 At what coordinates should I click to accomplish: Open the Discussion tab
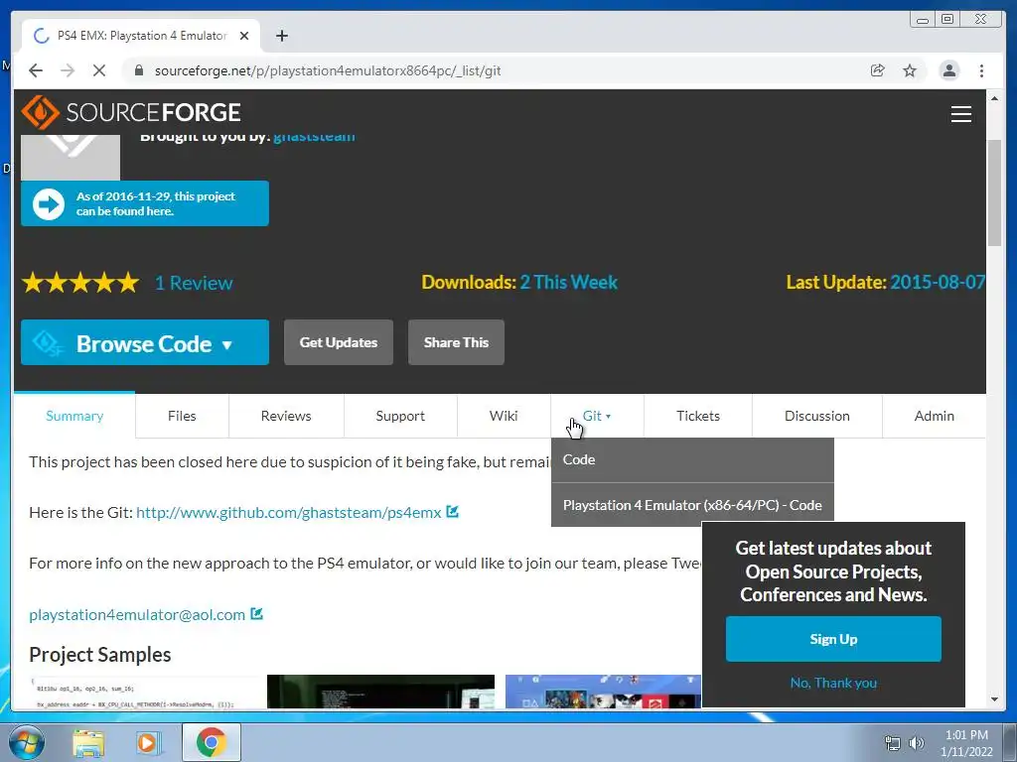(x=816, y=416)
